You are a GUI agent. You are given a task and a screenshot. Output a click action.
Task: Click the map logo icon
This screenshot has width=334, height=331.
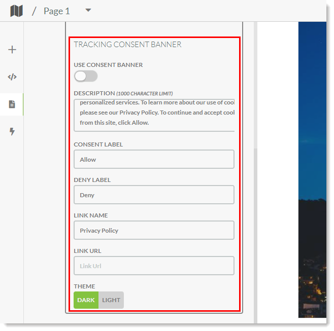[x=16, y=11]
